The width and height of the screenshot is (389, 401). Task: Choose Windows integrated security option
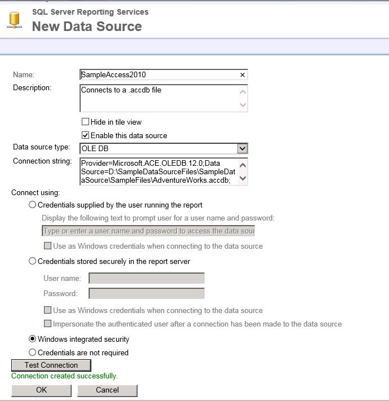pyautogui.click(x=33, y=339)
